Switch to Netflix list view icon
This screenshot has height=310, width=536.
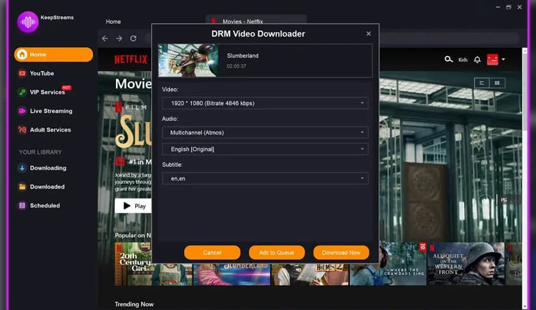tap(482, 83)
